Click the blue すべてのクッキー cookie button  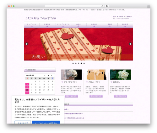pyautogui.click(x=46, y=122)
